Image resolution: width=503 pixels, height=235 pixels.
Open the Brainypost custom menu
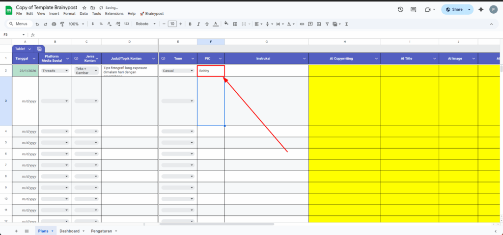tap(152, 14)
